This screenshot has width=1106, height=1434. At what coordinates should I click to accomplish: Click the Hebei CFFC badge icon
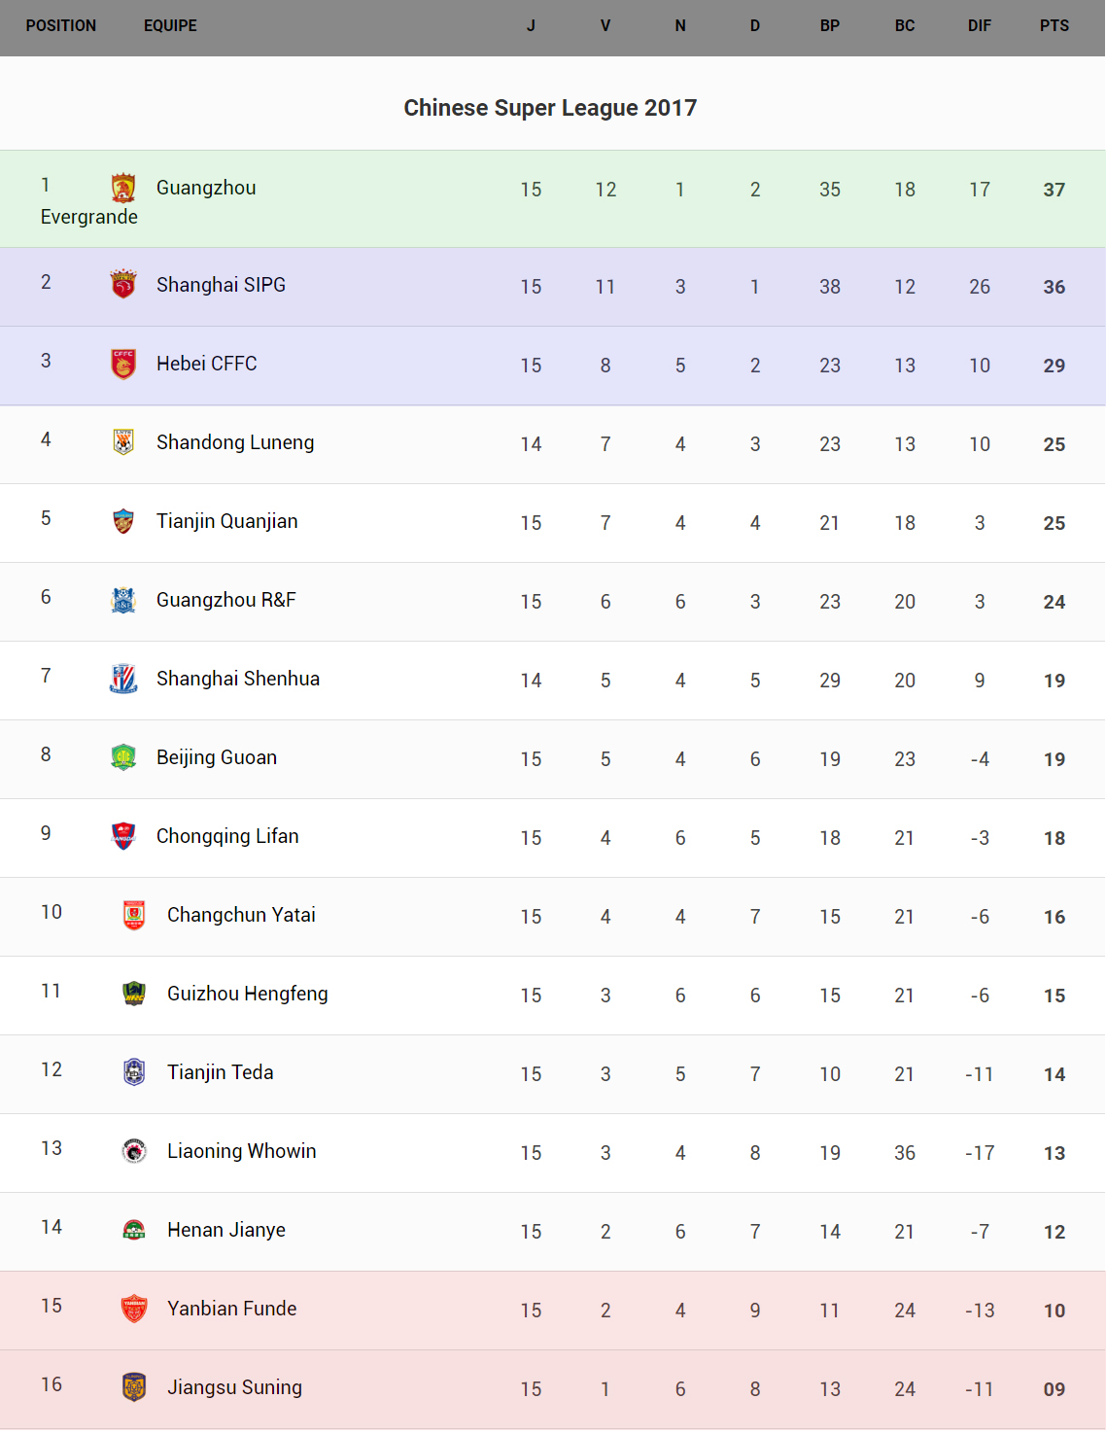(x=123, y=364)
